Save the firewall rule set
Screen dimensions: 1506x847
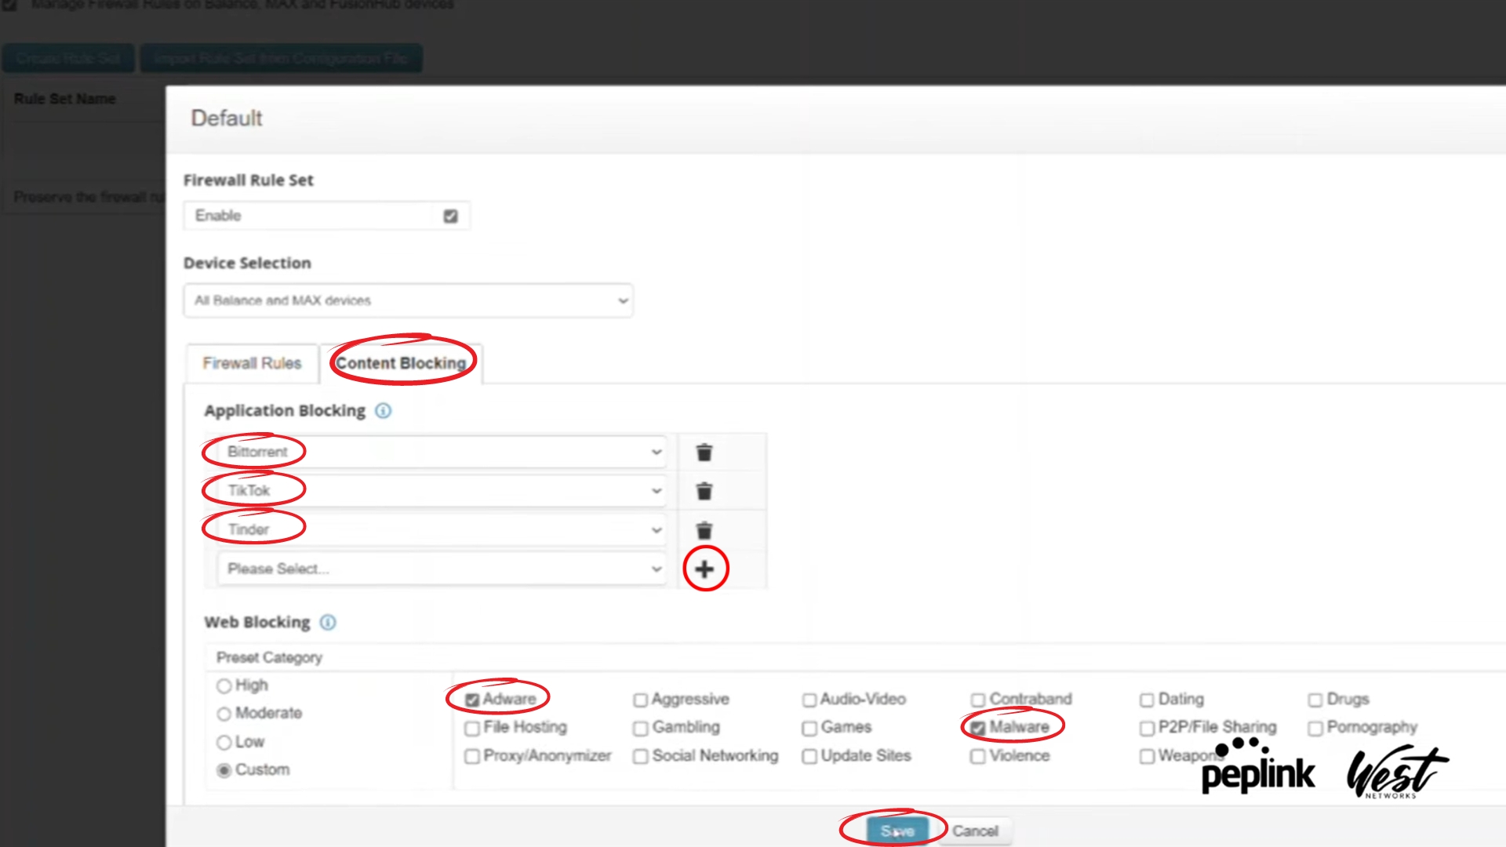click(897, 831)
